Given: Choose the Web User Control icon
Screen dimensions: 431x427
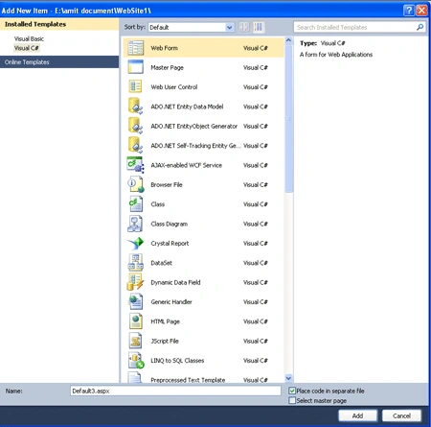Looking at the screenshot, I should tap(136, 86).
